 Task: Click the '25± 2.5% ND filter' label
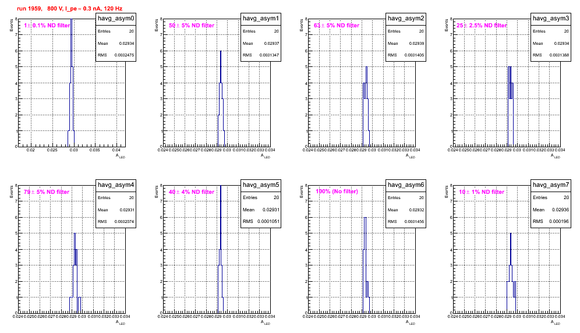pos(482,26)
